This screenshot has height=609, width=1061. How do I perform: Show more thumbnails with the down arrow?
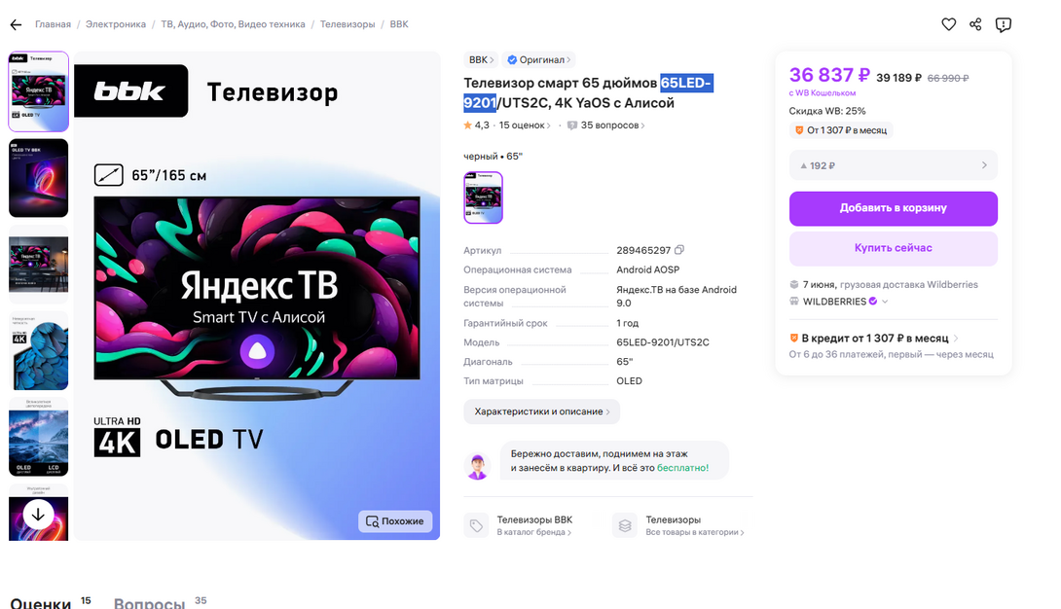click(x=38, y=515)
